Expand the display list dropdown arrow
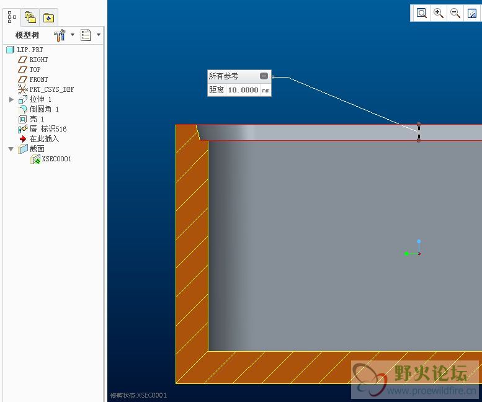 coord(99,35)
